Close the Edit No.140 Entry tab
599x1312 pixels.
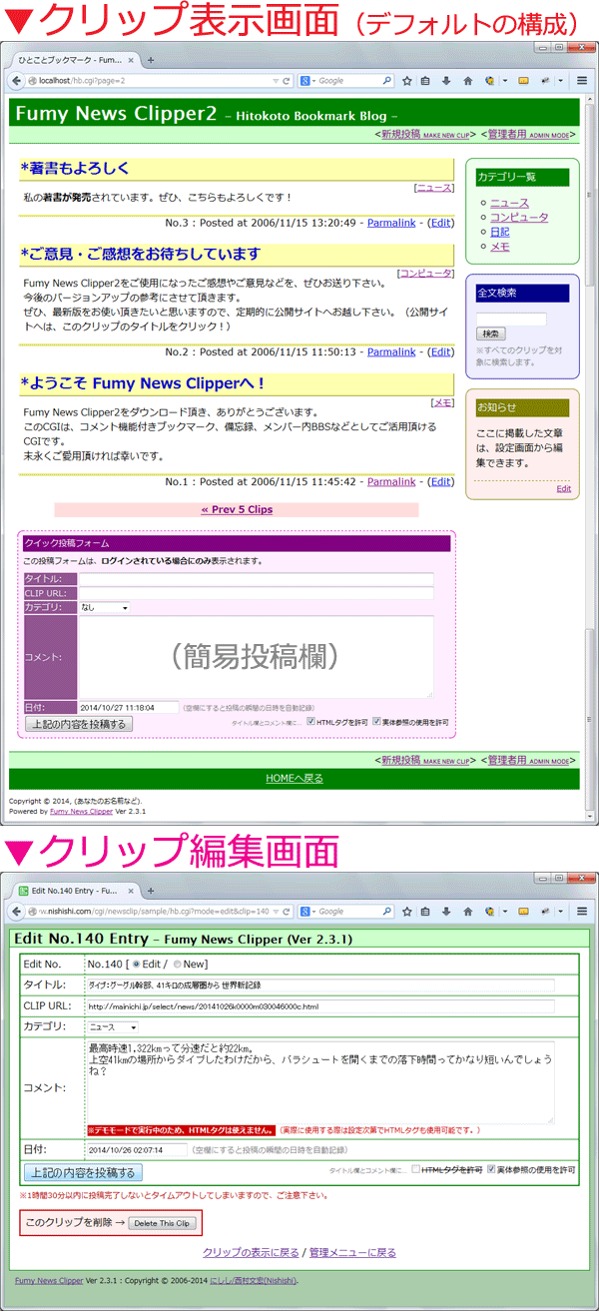tap(133, 890)
